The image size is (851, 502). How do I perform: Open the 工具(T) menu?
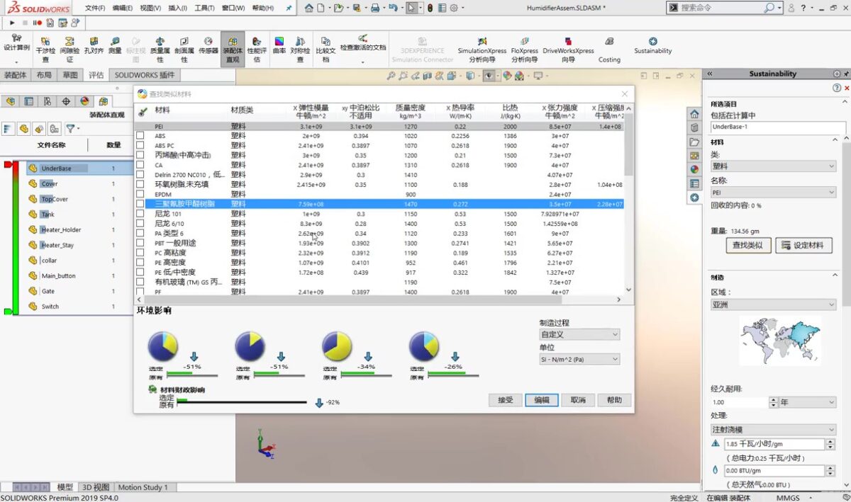[x=204, y=8]
